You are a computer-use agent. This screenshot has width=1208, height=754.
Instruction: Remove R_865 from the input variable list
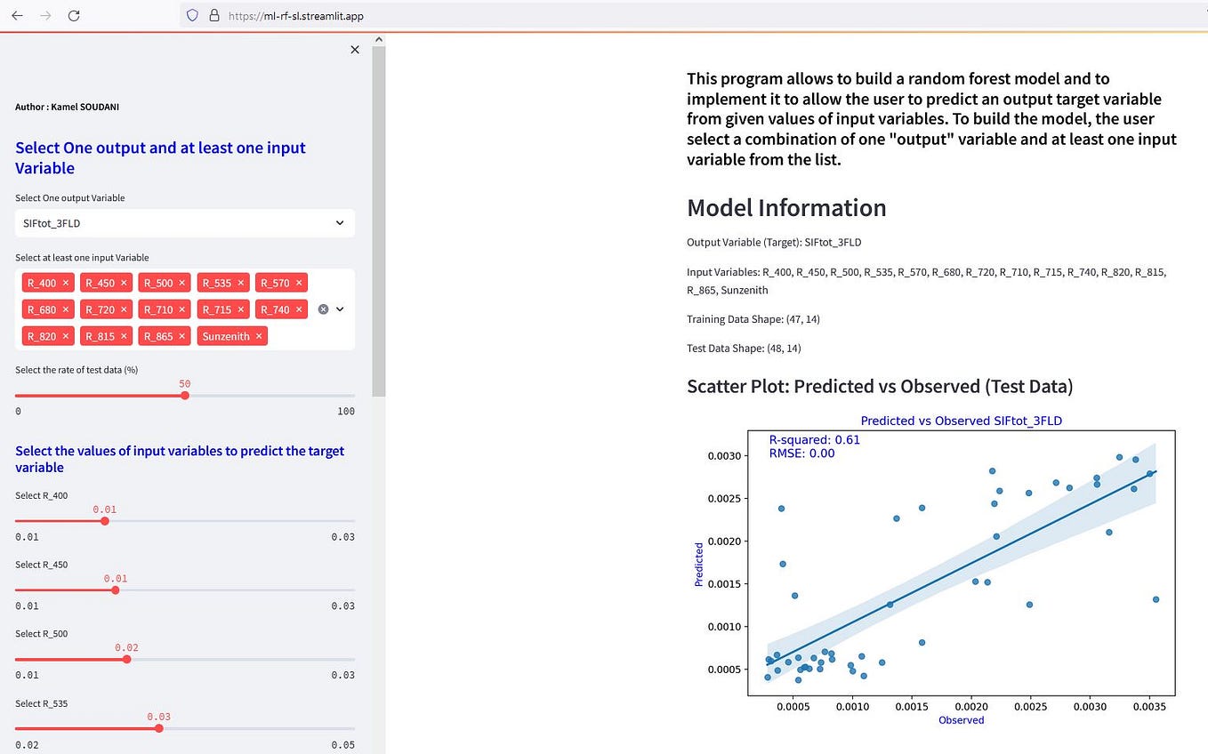[181, 336]
